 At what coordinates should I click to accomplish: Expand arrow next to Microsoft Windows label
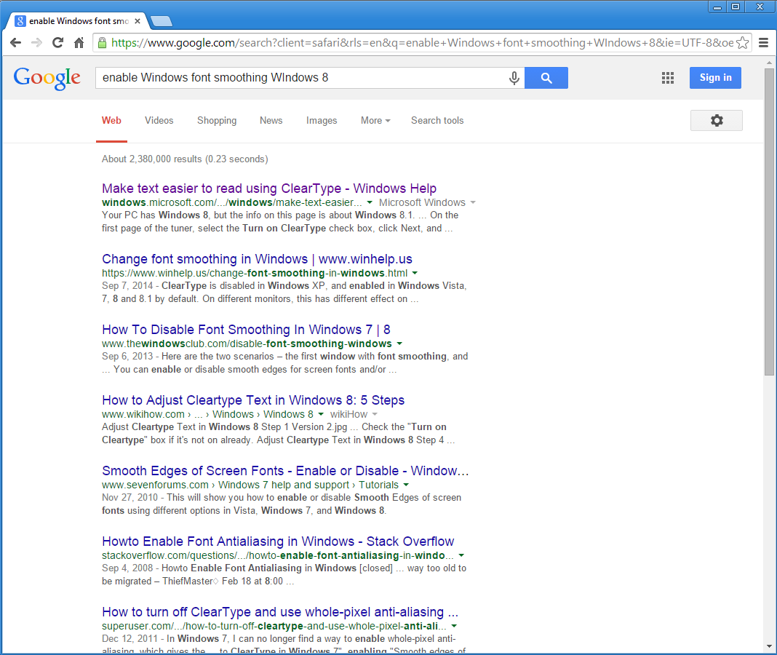[x=473, y=202]
